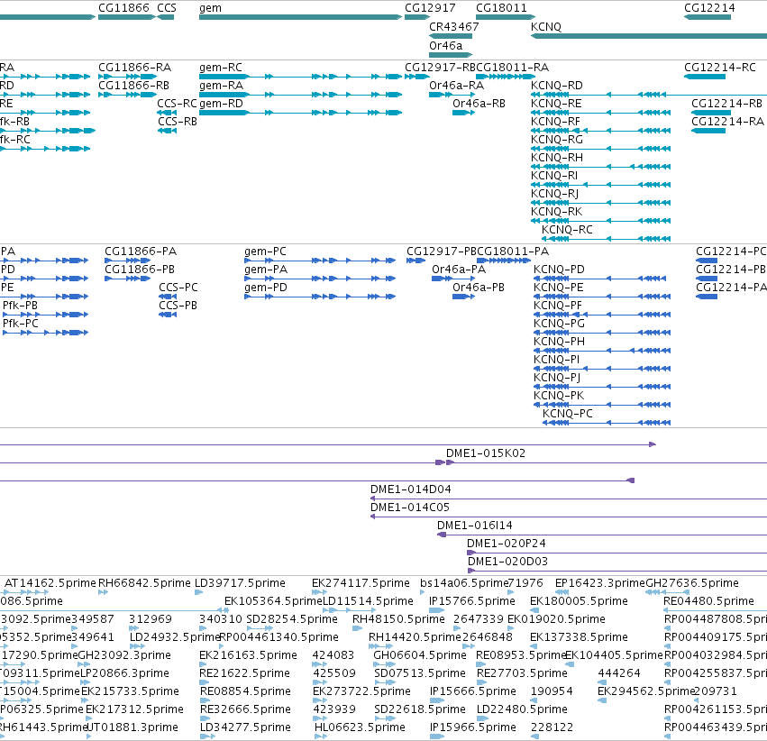Select transcript gem-RC
The width and height of the screenshot is (767, 741).
(300, 77)
